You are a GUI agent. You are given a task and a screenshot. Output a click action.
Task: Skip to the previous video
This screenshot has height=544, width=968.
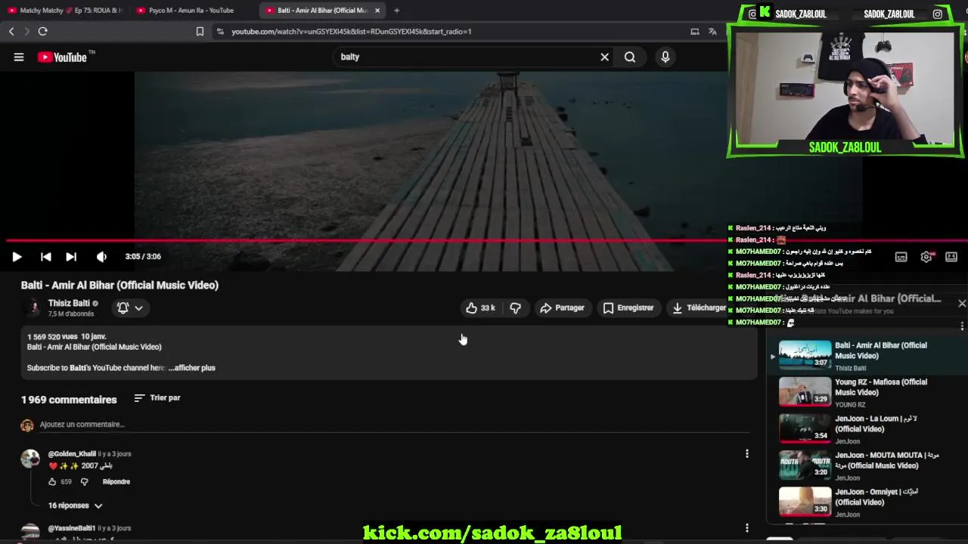click(x=46, y=257)
